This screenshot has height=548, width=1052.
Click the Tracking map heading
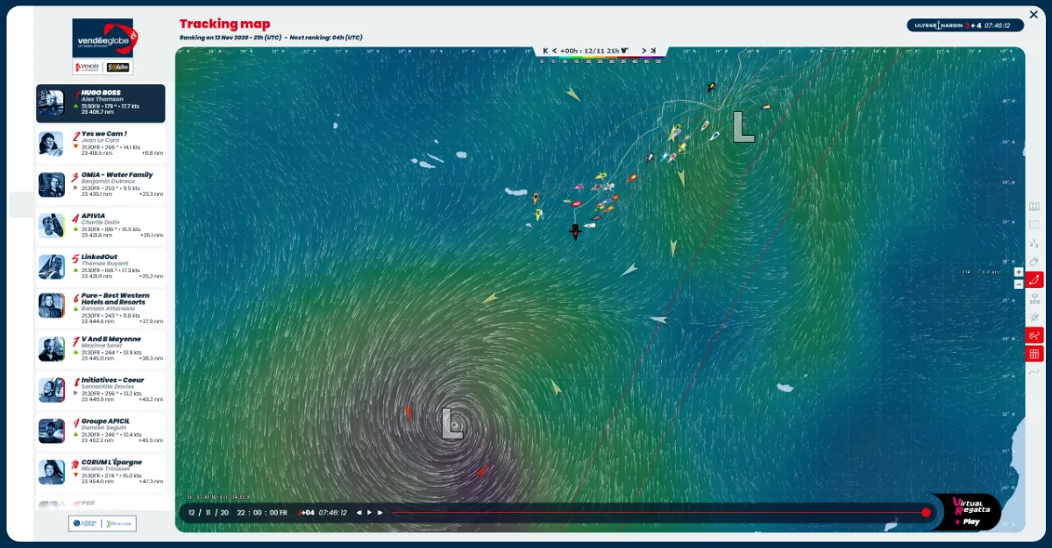coord(225,25)
